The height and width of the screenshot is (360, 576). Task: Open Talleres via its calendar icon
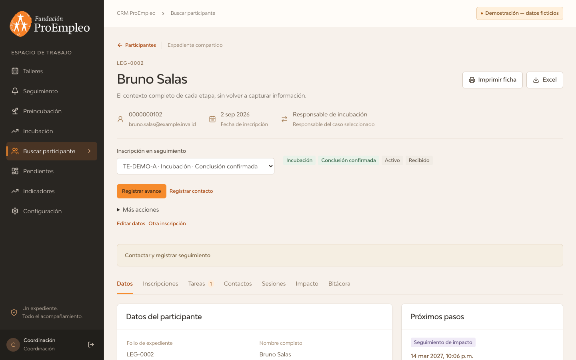point(15,71)
